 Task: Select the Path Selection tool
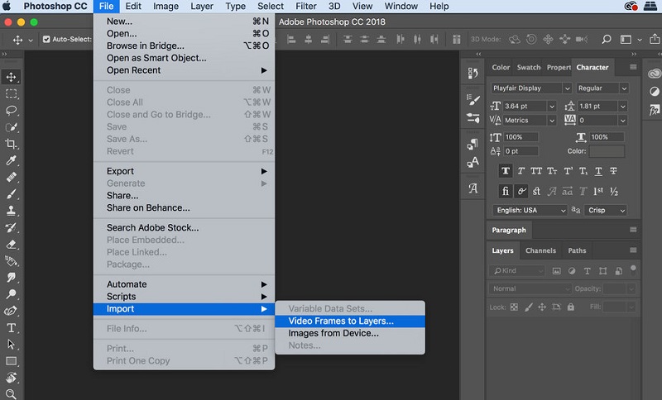coord(12,345)
